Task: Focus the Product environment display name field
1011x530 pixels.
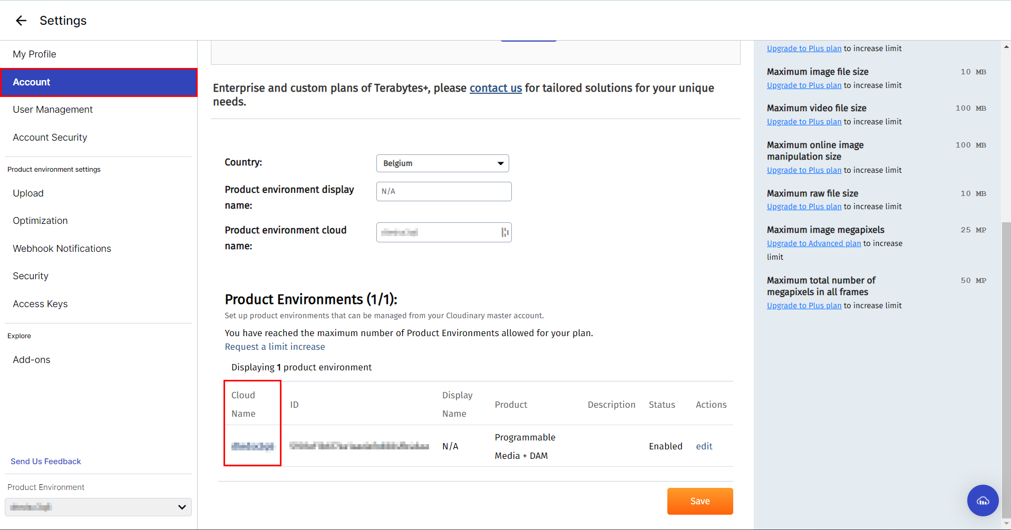Action: 444,191
